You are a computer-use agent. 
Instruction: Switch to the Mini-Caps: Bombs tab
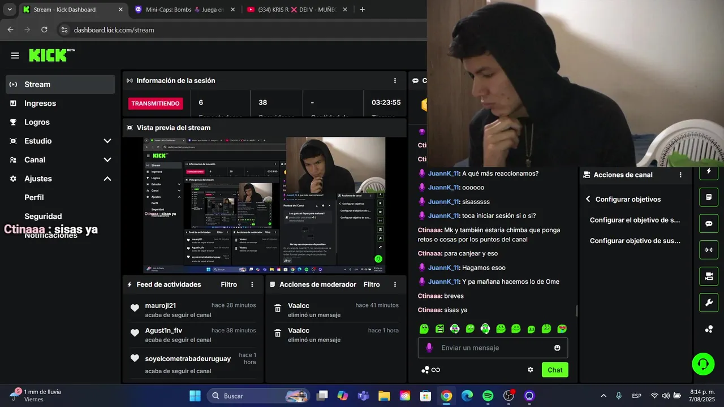pyautogui.click(x=184, y=10)
